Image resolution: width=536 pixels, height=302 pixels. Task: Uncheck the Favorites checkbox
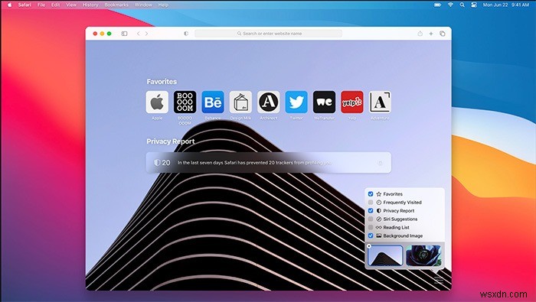pos(370,194)
